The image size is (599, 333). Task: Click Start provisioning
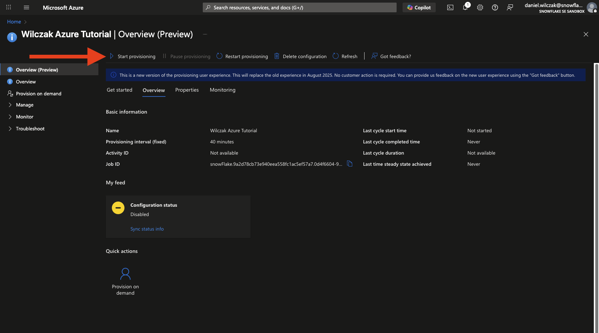133,56
